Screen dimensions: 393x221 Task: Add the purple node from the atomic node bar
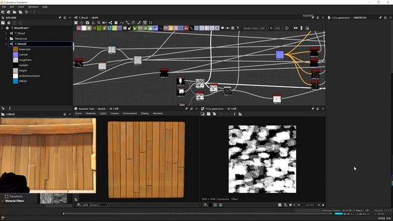[120, 28]
